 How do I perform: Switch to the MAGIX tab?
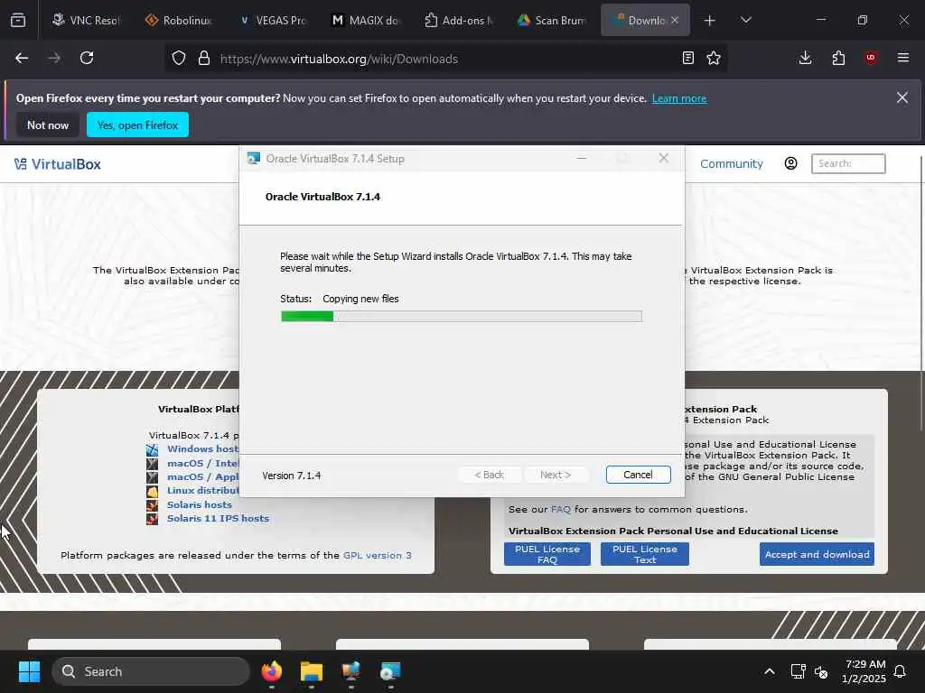365,20
